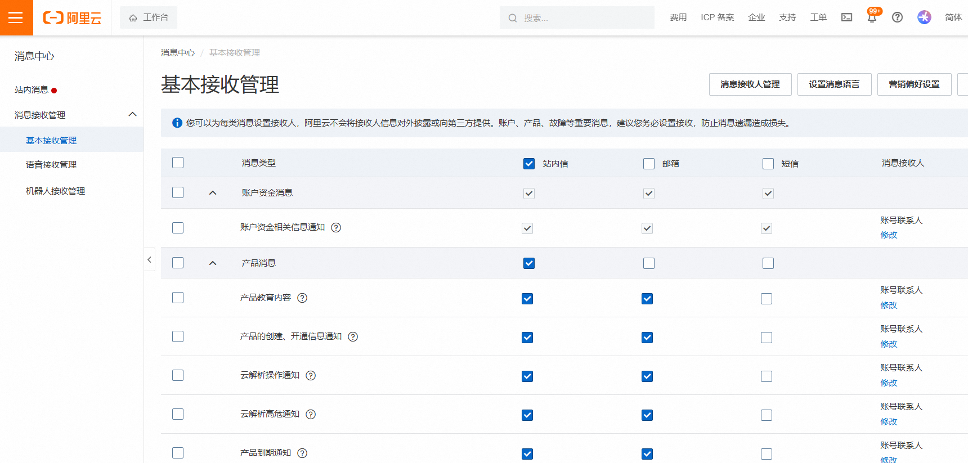Open the notification bell with 99+ badge
The height and width of the screenshot is (463, 968).
[872, 17]
